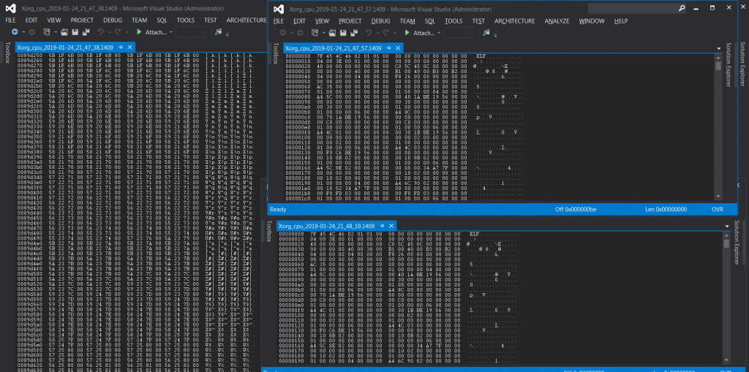749x372 pixels.
Task: Open ANALYZE menu in right window
Action: click(x=557, y=21)
